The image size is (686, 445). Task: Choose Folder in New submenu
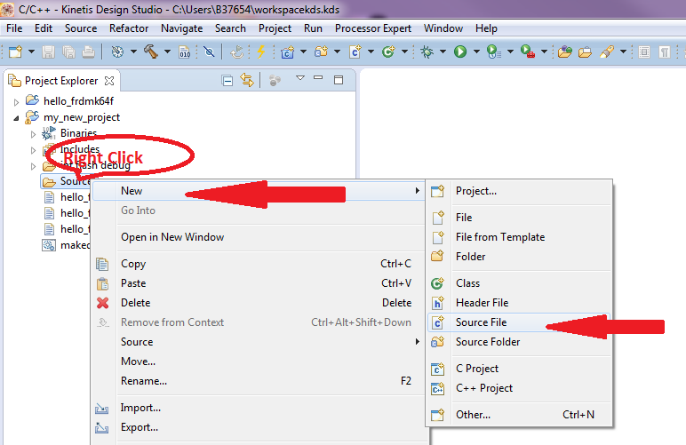point(519,257)
